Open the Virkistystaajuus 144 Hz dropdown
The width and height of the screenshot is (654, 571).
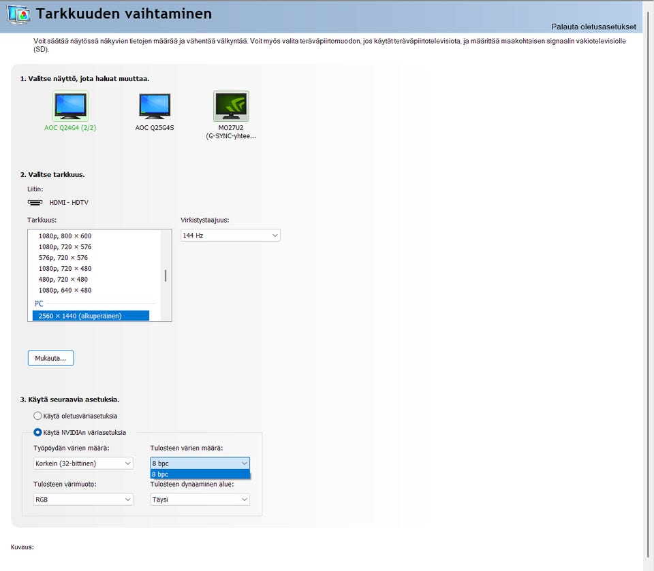[x=230, y=235]
